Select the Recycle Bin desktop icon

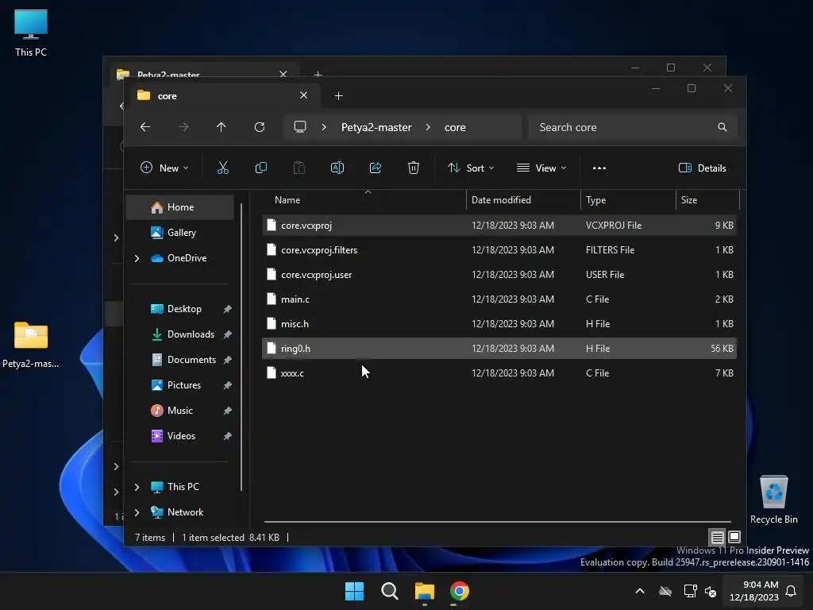[x=773, y=500]
